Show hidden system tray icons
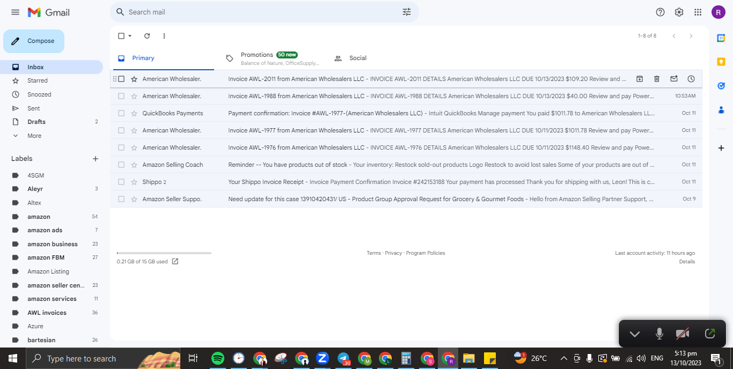Image resolution: width=733 pixels, height=369 pixels. coord(563,358)
